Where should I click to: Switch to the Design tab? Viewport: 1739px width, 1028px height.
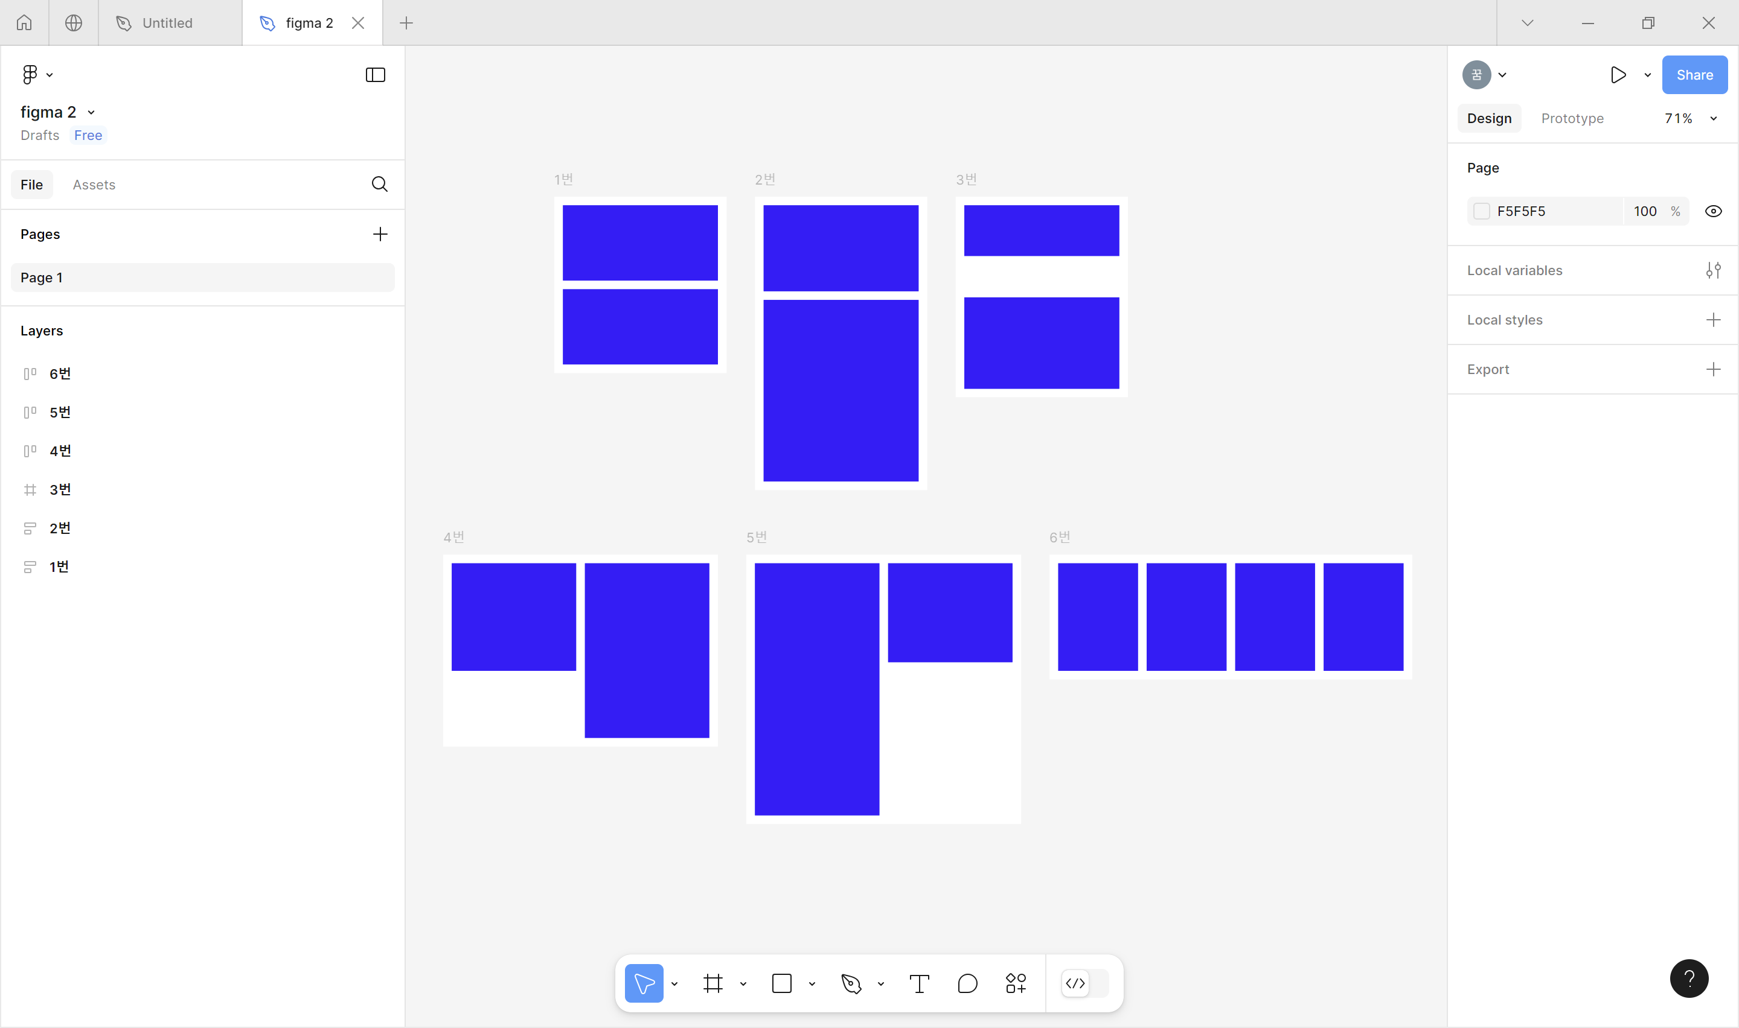tap(1489, 118)
